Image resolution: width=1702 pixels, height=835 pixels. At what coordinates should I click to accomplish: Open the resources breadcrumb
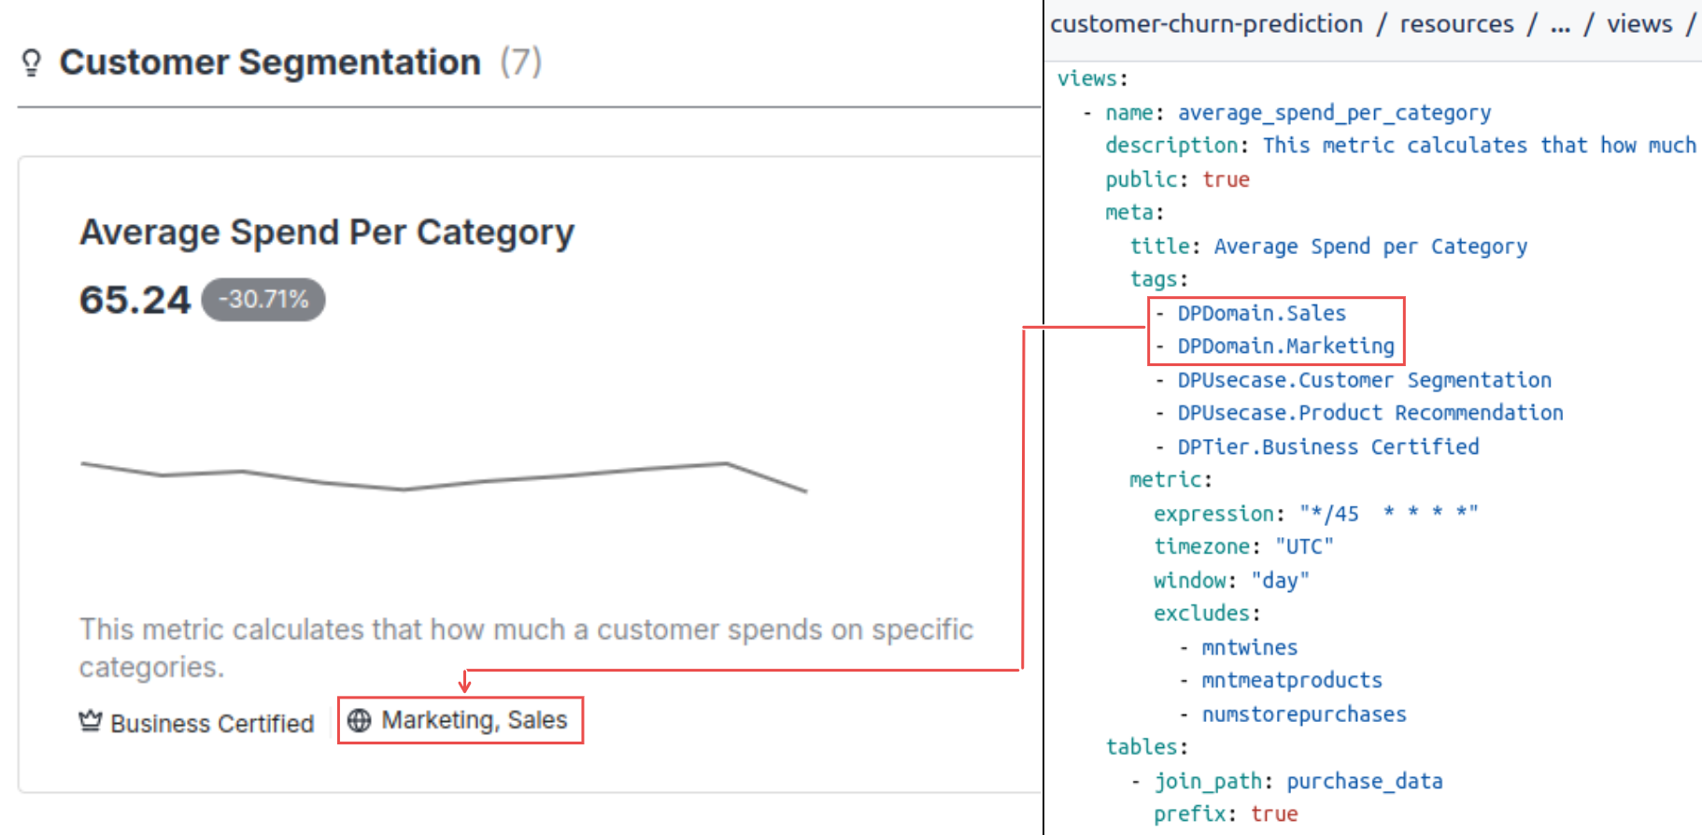(1456, 24)
